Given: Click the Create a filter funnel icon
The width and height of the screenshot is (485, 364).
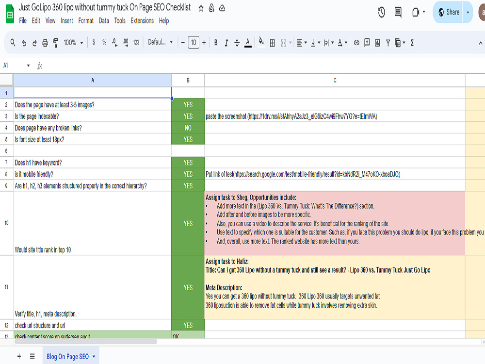Looking at the screenshot, I should pos(388,43).
